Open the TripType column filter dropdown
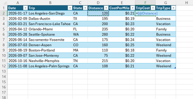 (173, 8)
